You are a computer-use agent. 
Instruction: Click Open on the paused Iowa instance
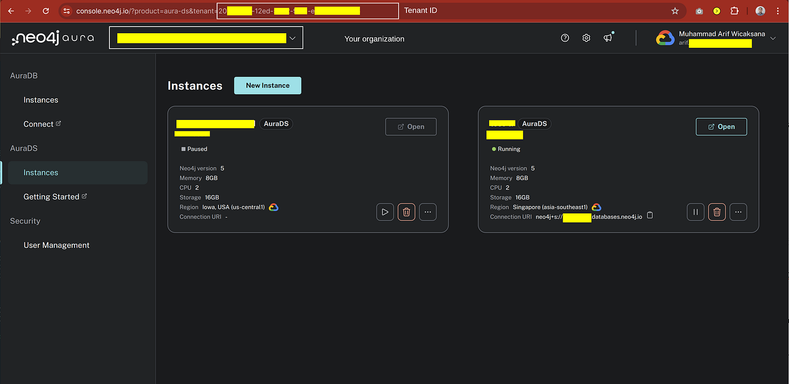(411, 127)
